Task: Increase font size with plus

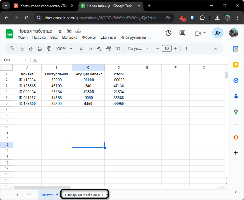Action: 176,49
